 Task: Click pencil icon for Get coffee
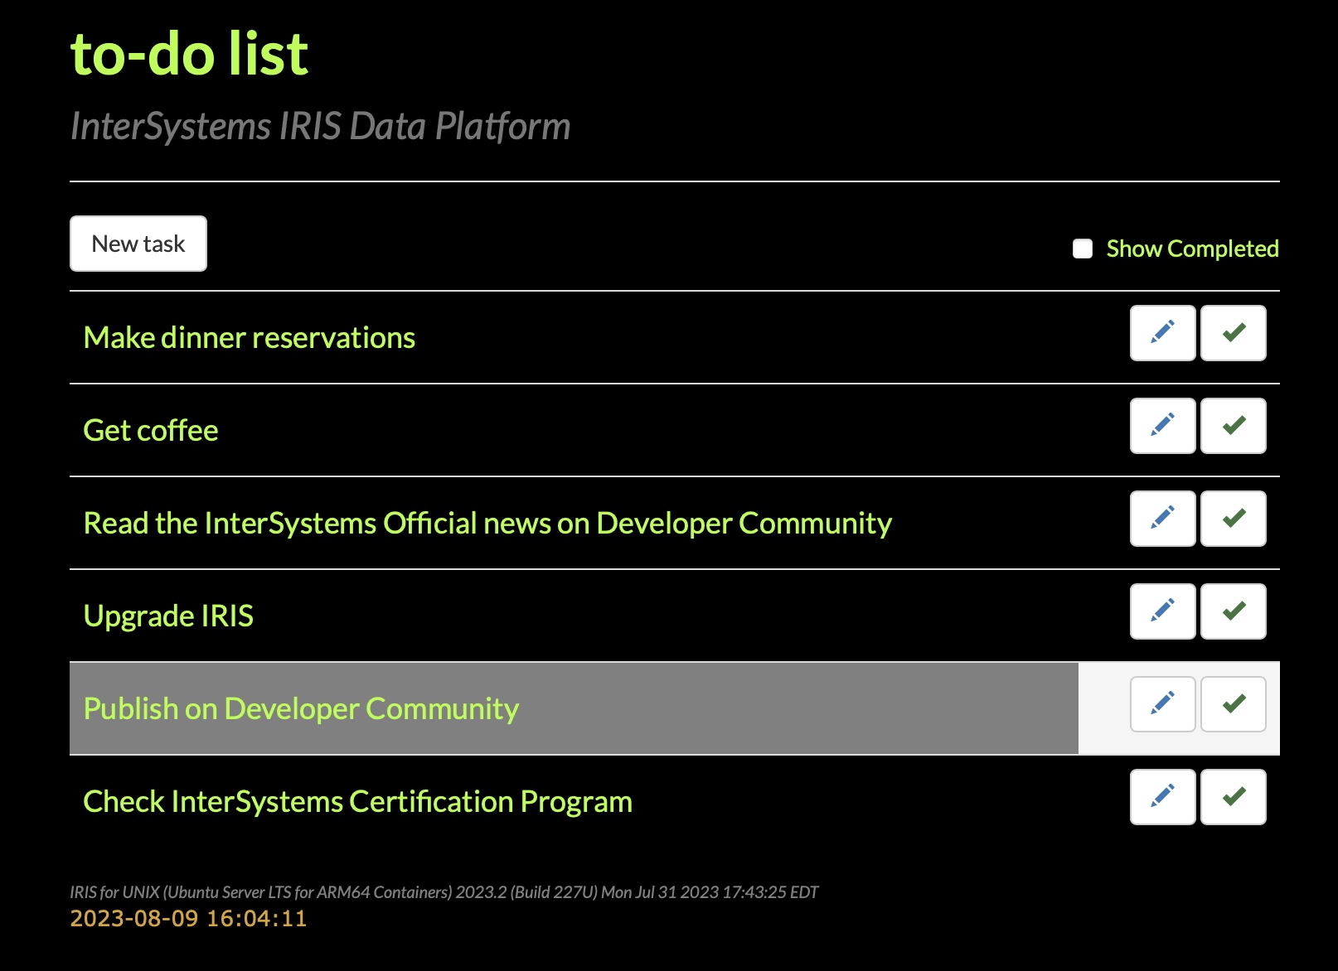tap(1162, 426)
